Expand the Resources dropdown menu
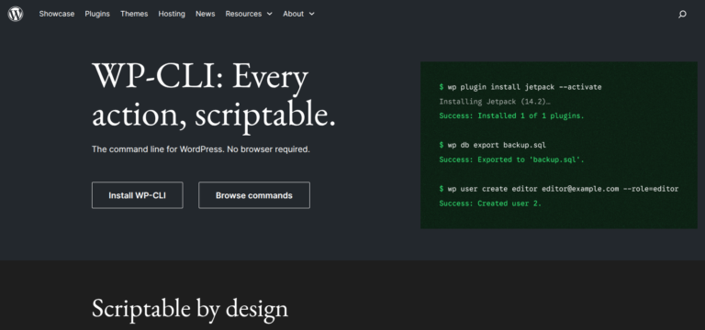The image size is (705, 330). point(249,14)
